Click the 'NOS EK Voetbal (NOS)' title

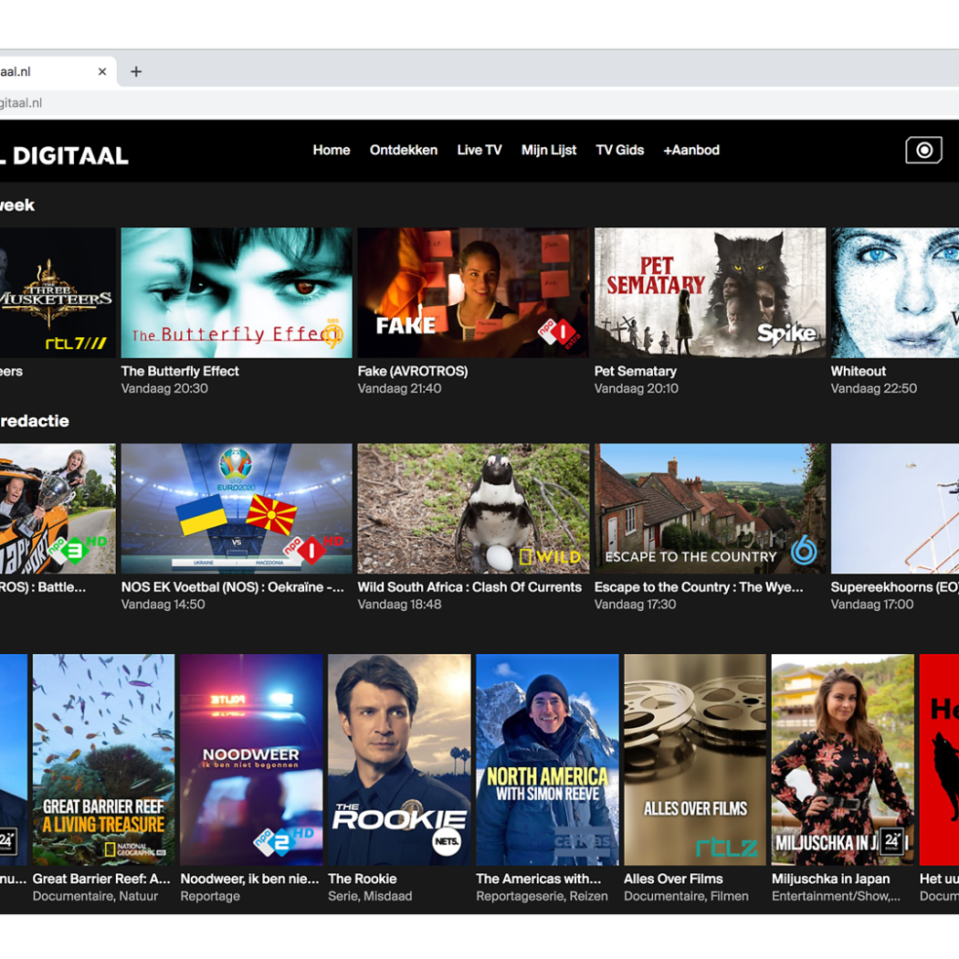(232, 587)
